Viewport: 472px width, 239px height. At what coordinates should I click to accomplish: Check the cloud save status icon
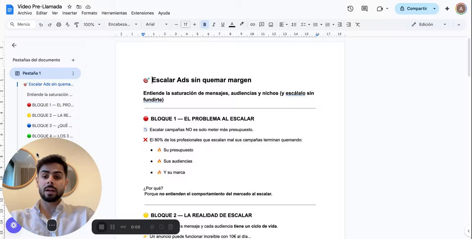[x=88, y=7]
